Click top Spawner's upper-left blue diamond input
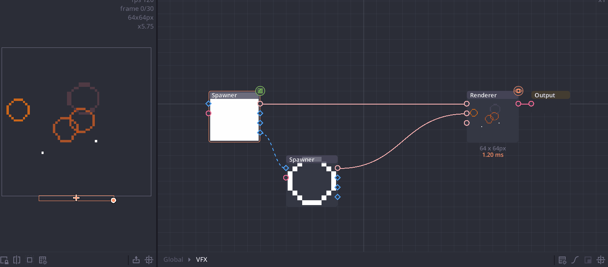Viewport: 608px width, 267px height. tap(209, 104)
